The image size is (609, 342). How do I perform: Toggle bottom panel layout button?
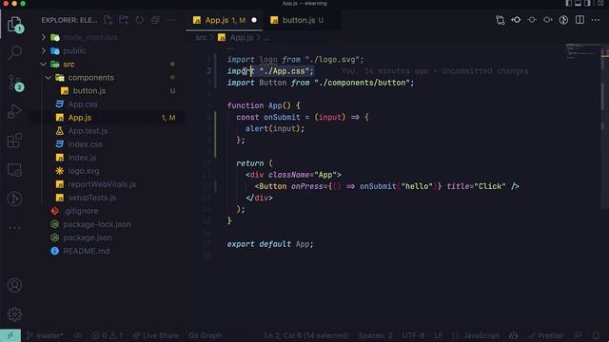coord(579,4)
